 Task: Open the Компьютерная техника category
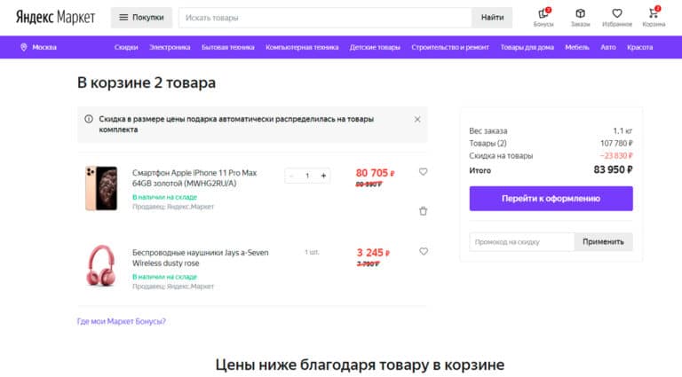[302, 47]
